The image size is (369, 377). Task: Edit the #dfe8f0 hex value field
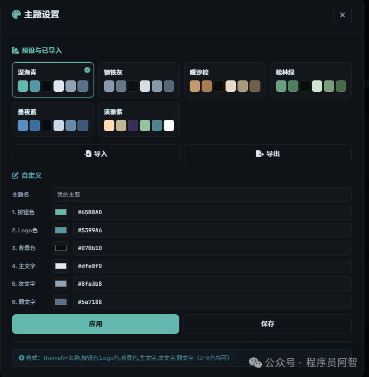click(213, 266)
